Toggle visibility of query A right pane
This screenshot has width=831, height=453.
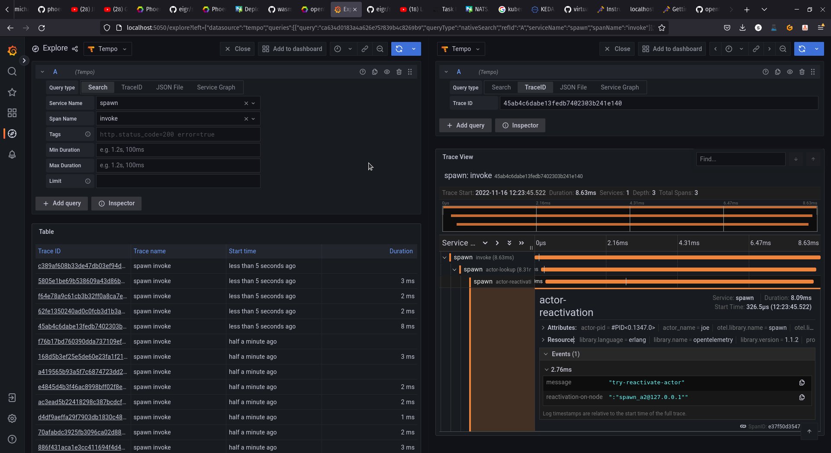pyautogui.click(x=790, y=72)
